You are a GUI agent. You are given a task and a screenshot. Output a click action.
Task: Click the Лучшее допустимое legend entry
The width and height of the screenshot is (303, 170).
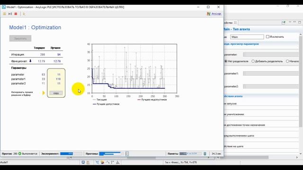(x=106, y=104)
